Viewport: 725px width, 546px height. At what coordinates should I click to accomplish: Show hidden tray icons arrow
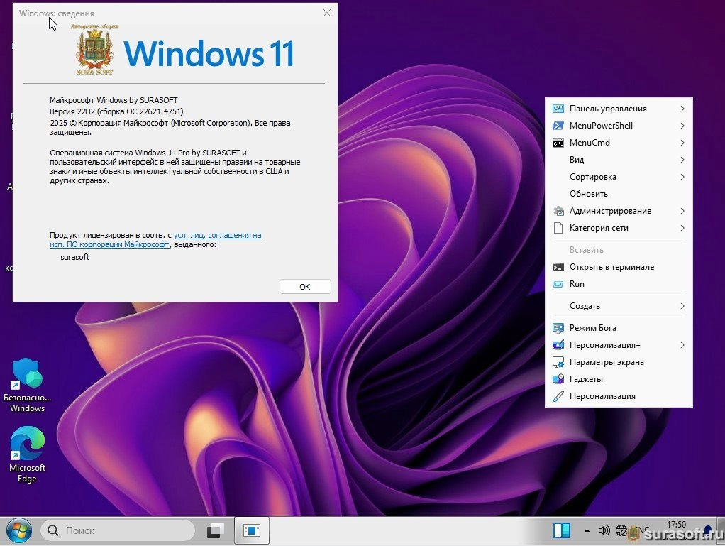(x=587, y=530)
